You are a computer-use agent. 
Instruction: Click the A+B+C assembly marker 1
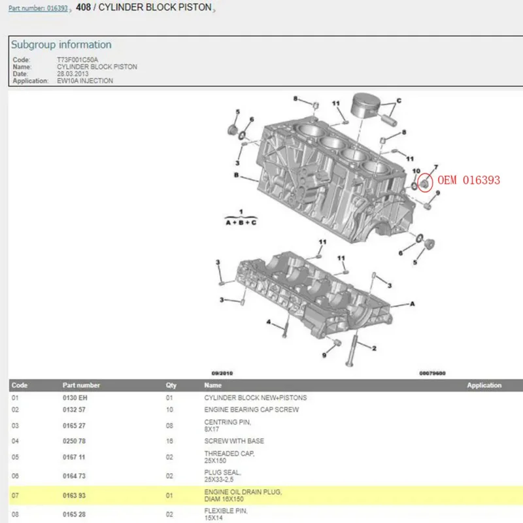coord(241,212)
